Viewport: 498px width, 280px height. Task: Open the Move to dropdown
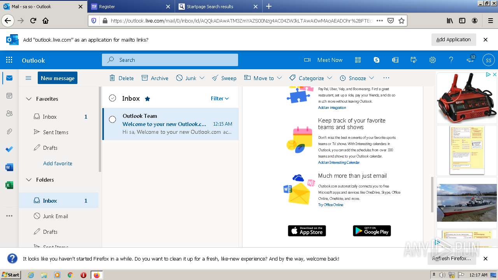pos(263,78)
